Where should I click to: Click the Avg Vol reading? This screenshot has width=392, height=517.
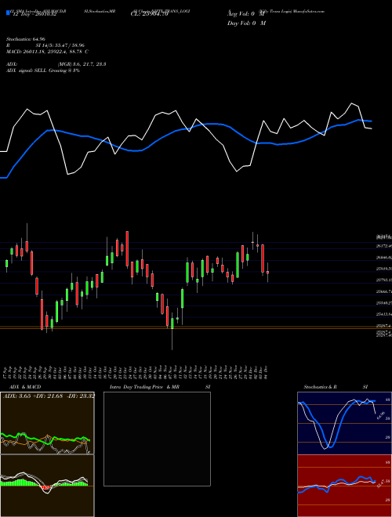coord(246,14)
